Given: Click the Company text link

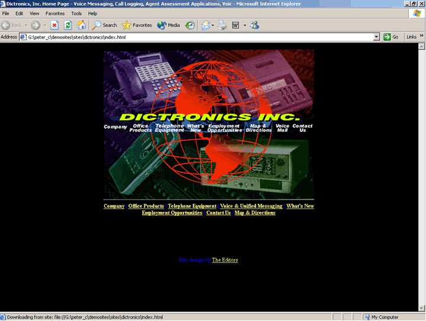Looking at the screenshot, I should (x=114, y=206).
